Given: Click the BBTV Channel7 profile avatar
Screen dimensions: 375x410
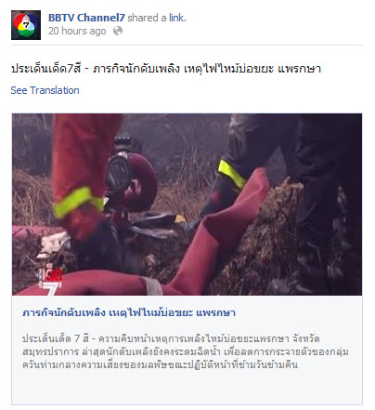Looking at the screenshot, I should coord(26,25).
